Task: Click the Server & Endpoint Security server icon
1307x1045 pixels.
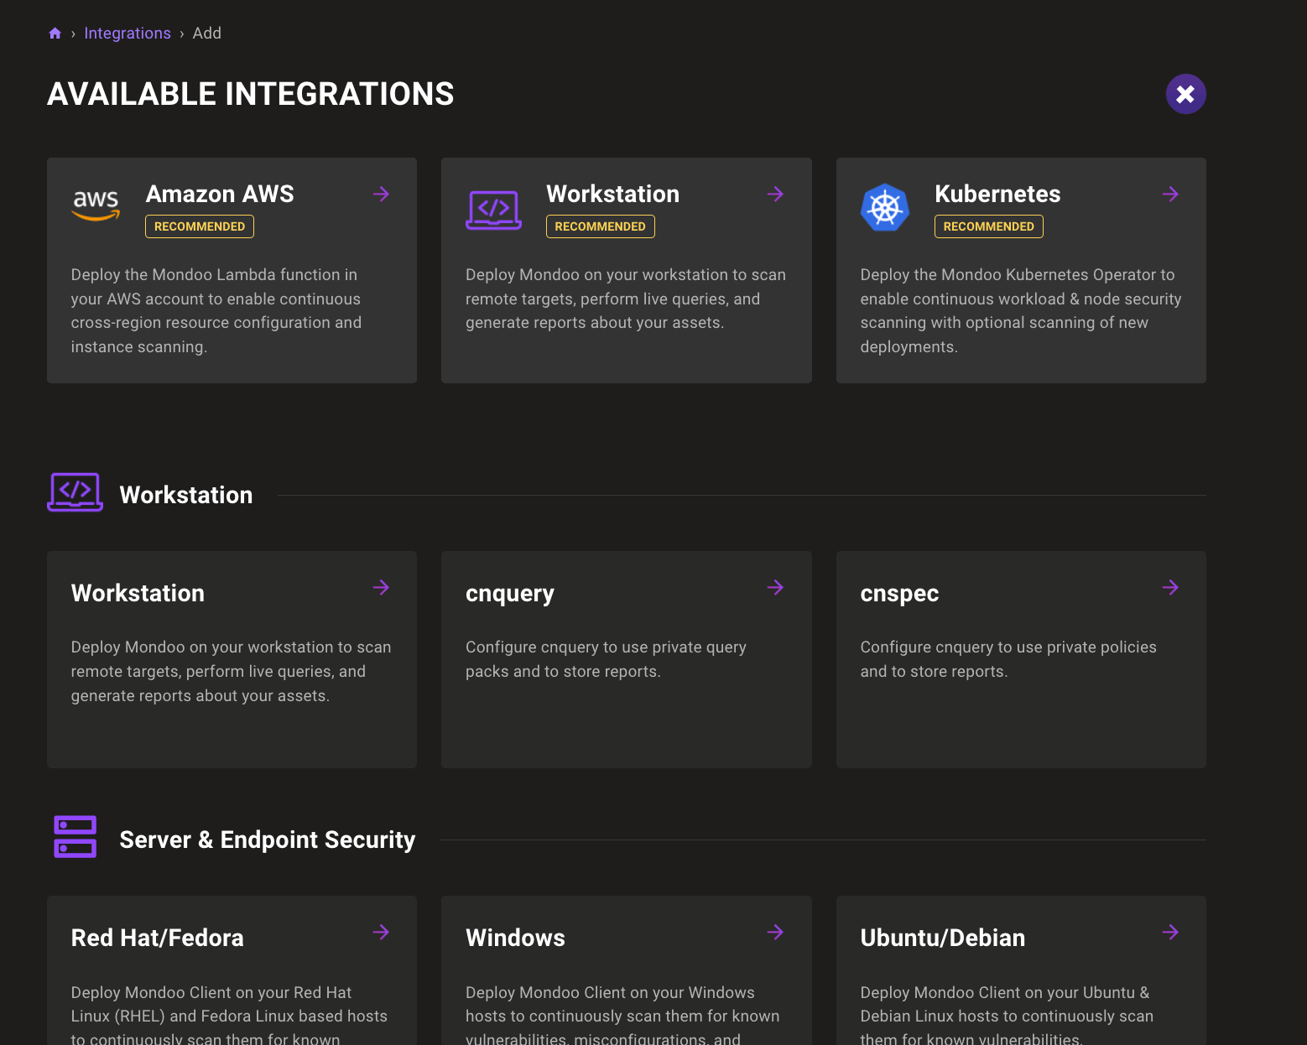Action: 75,836
